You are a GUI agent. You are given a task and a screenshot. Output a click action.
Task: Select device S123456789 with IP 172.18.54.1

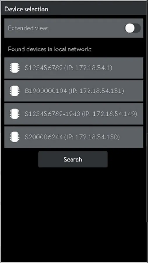coord(74,68)
